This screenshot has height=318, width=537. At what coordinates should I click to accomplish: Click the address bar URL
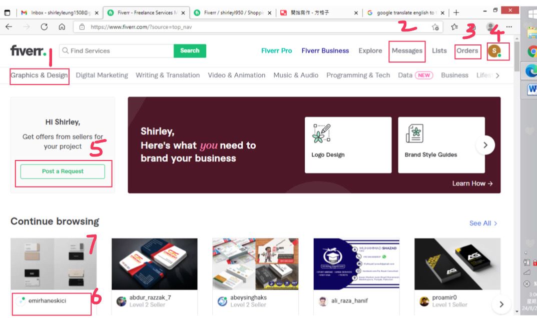click(x=141, y=26)
